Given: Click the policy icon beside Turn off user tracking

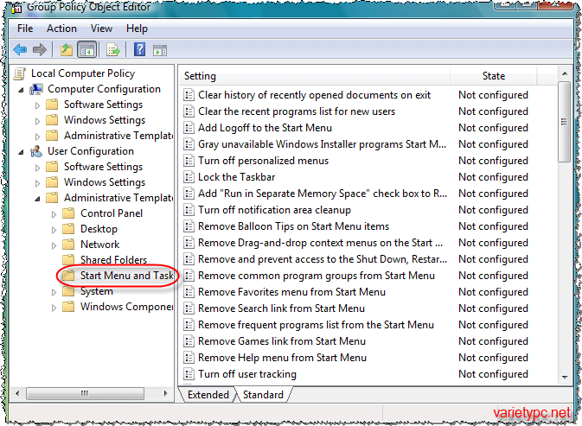Looking at the screenshot, I should [189, 374].
